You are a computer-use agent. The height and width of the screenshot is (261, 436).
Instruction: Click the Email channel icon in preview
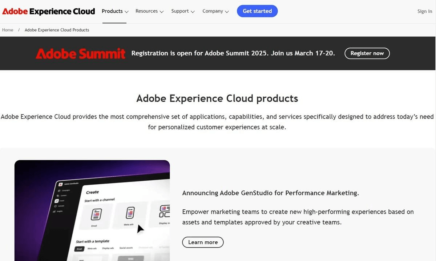(96, 214)
